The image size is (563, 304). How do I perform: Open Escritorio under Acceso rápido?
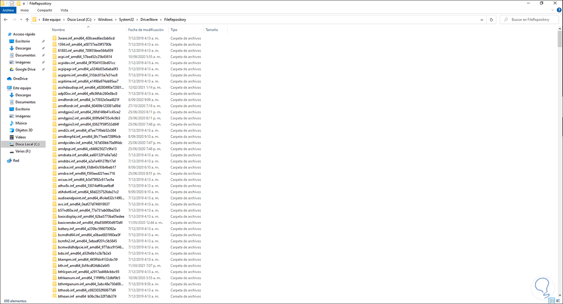click(x=23, y=41)
